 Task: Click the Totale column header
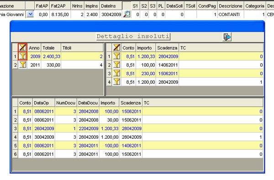[51, 48]
